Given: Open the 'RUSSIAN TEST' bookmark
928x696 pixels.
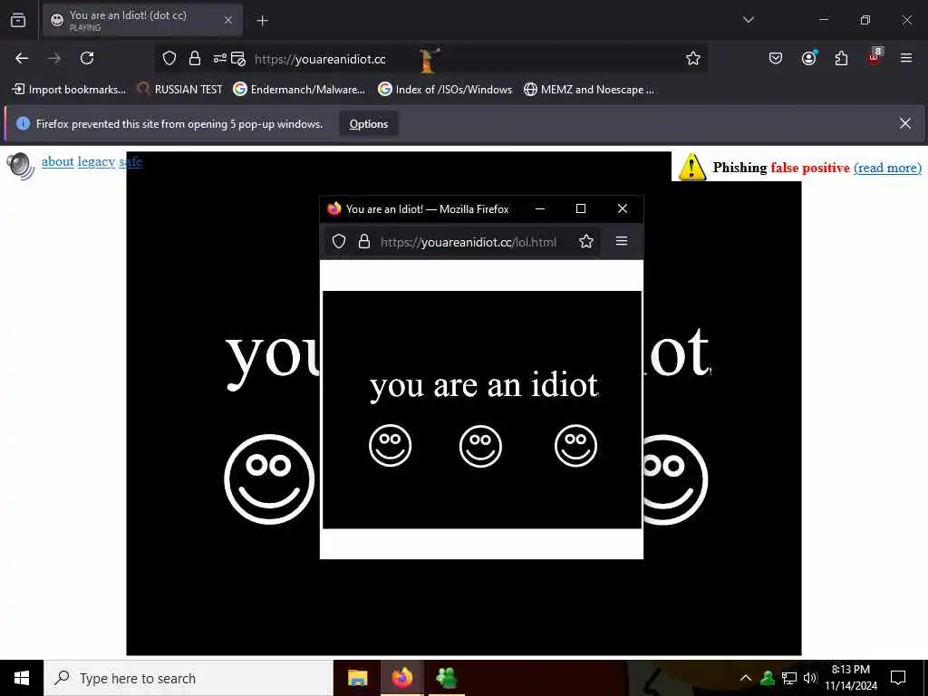Looking at the screenshot, I should click(179, 90).
